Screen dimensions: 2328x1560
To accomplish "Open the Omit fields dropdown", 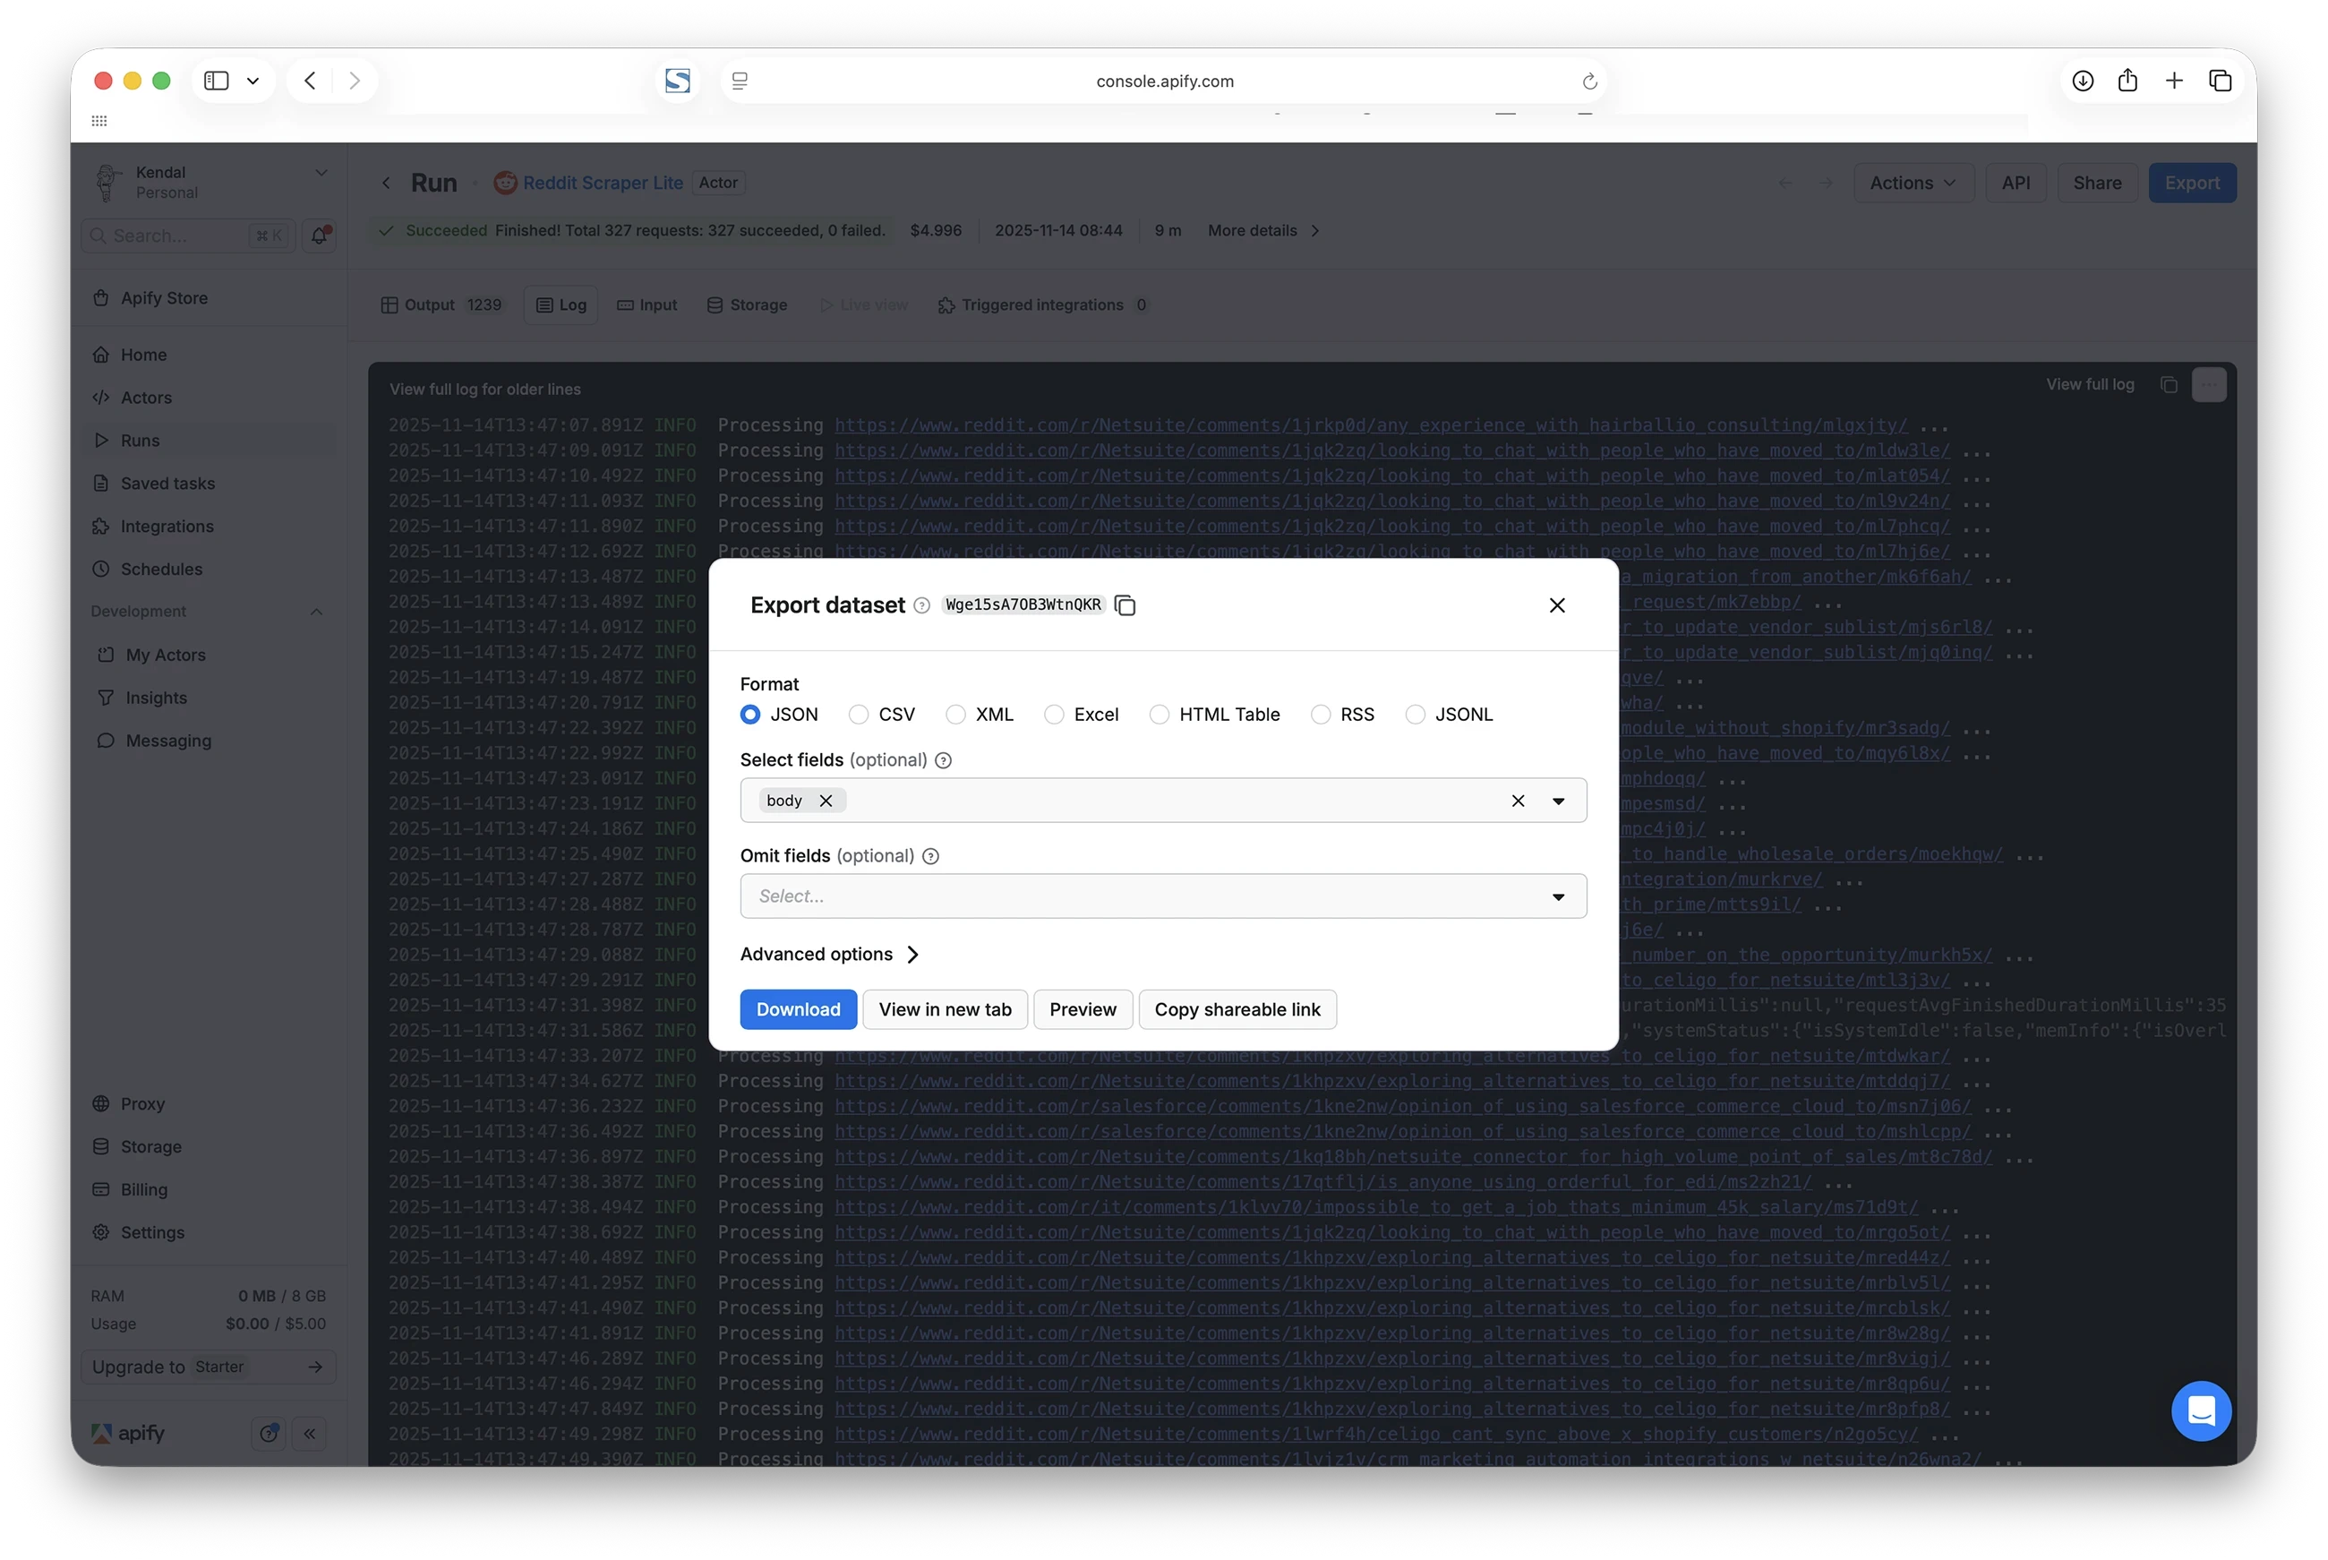I will 1162,896.
